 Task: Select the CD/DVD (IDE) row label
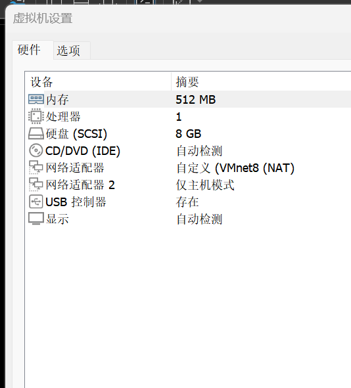pos(83,151)
